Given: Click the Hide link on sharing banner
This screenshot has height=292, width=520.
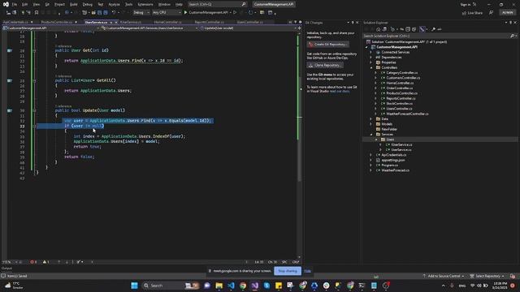Looking at the screenshot, I should click(307, 271).
